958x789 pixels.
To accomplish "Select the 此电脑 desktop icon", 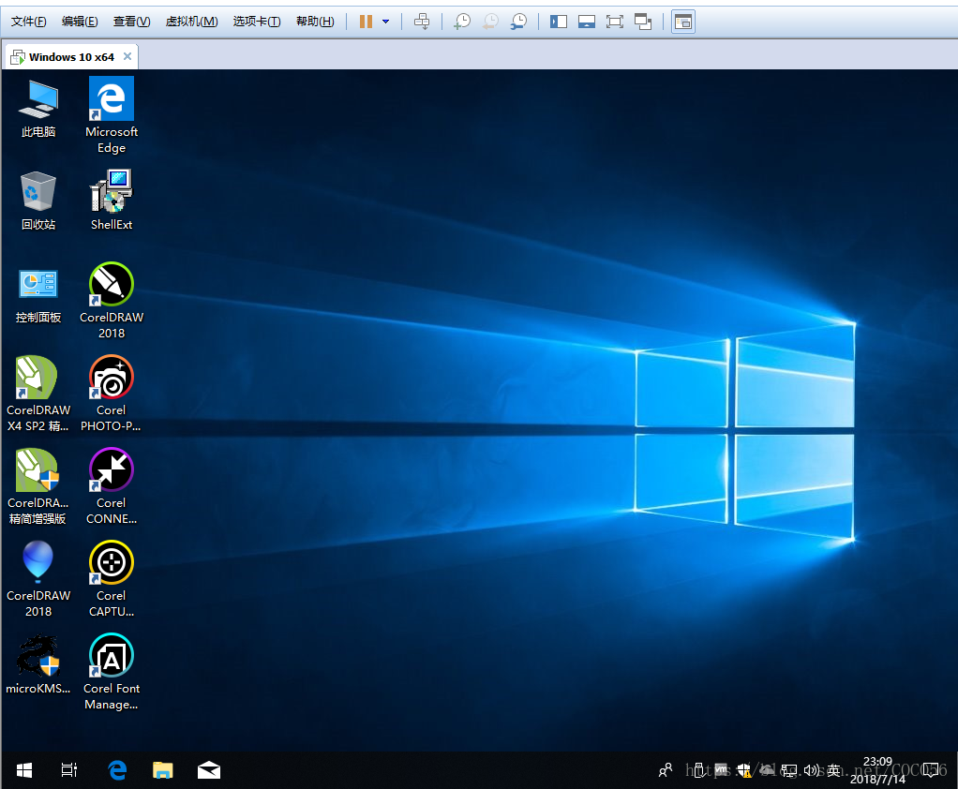I will point(38,109).
